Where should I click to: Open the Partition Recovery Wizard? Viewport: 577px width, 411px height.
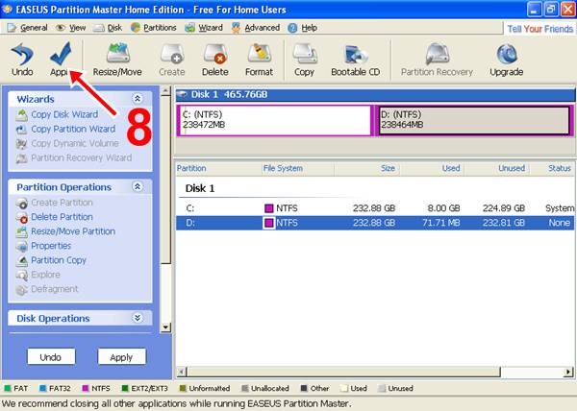74,157
